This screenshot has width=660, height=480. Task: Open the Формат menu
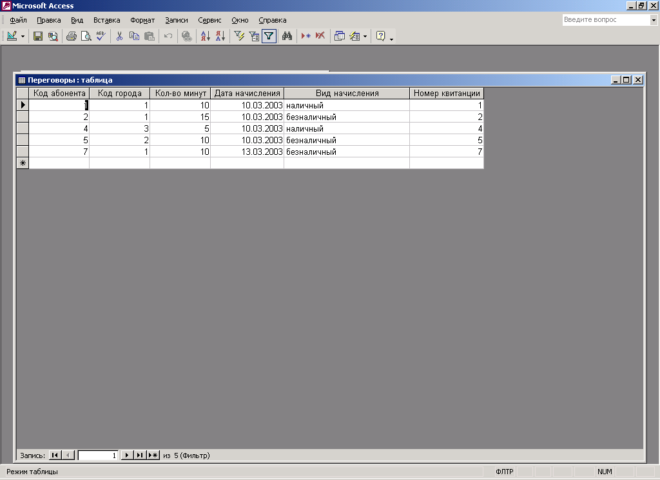[142, 20]
